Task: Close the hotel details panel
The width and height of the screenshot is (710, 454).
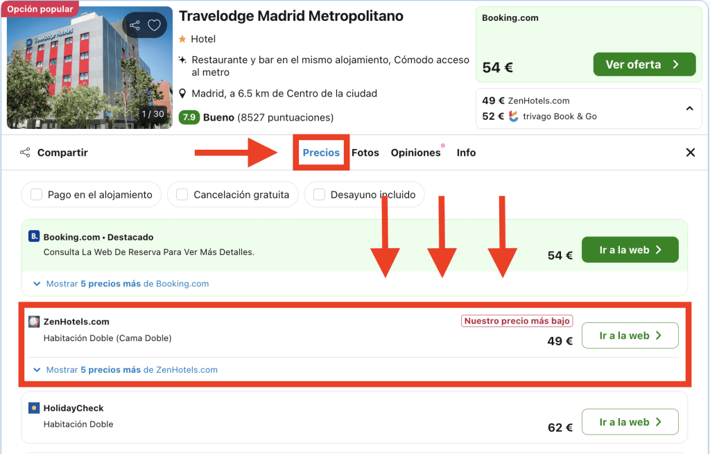Action: pyautogui.click(x=690, y=152)
